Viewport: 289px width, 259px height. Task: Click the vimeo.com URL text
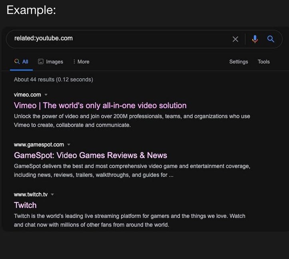[x=28, y=95]
